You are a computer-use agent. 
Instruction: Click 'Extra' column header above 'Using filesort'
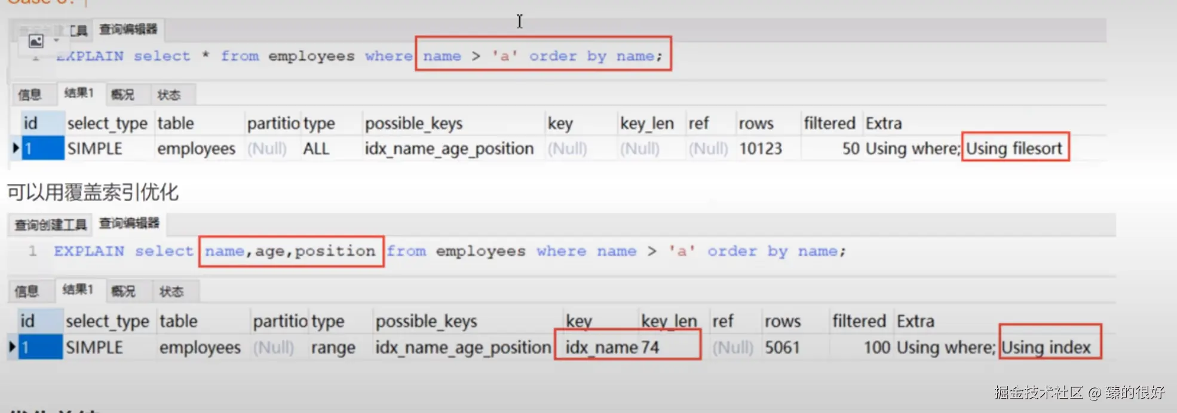tap(884, 123)
